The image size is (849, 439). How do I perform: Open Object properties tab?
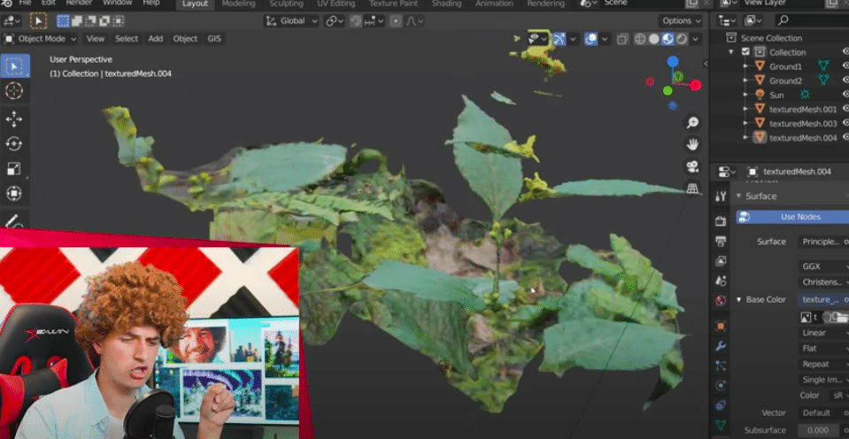(x=721, y=326)
